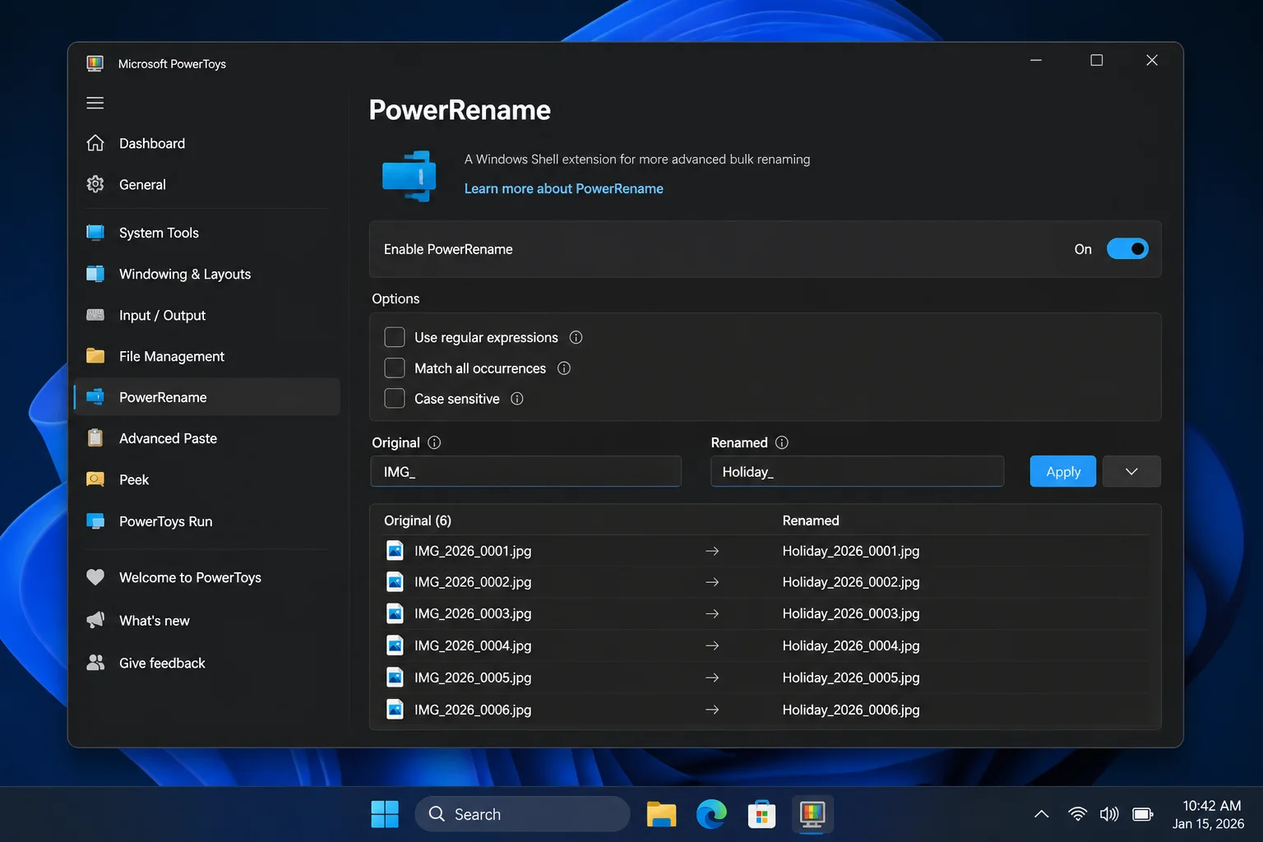Show info for Use regular expressions
Screen dimensions: 1263x842
pyautogui.click(x=576, y=337)
